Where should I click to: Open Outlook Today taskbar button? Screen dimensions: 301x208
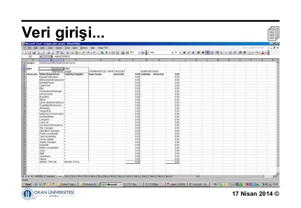(67, 184)
